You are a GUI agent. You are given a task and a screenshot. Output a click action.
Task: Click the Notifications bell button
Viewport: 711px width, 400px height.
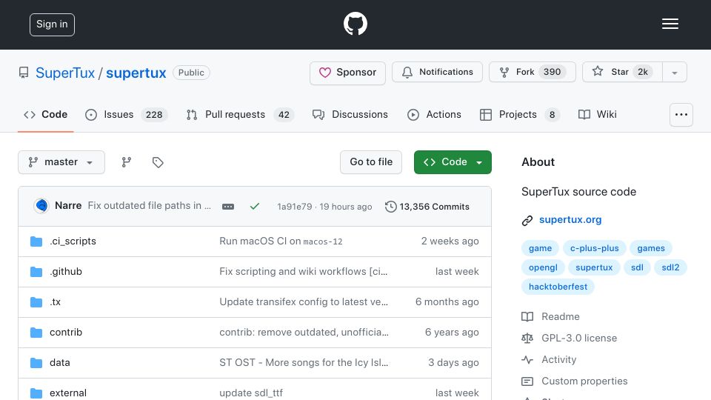[x=437, y=72]
